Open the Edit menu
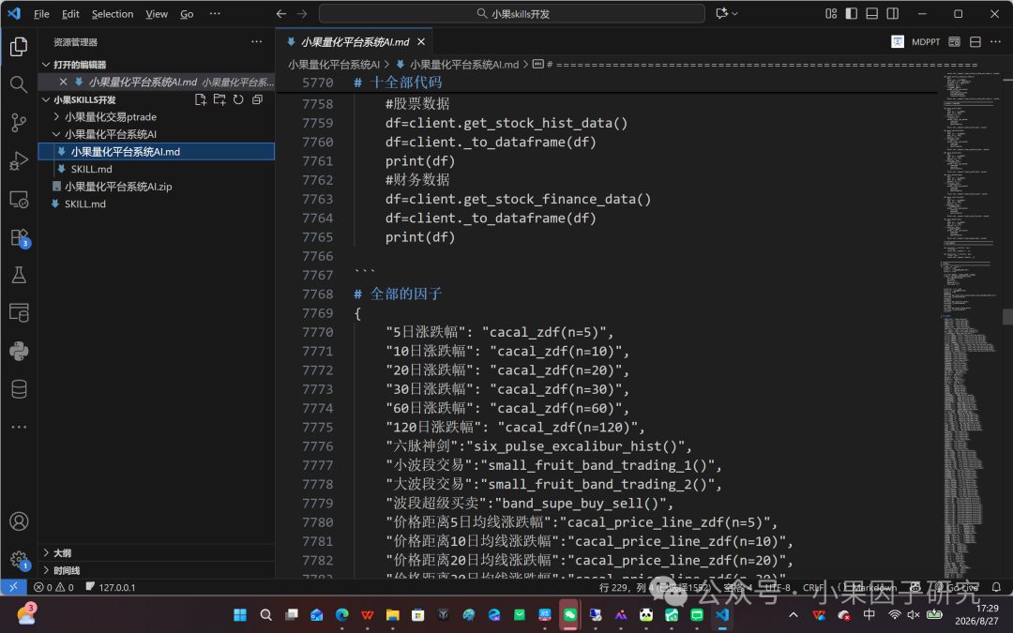 [x=70, y=13]
